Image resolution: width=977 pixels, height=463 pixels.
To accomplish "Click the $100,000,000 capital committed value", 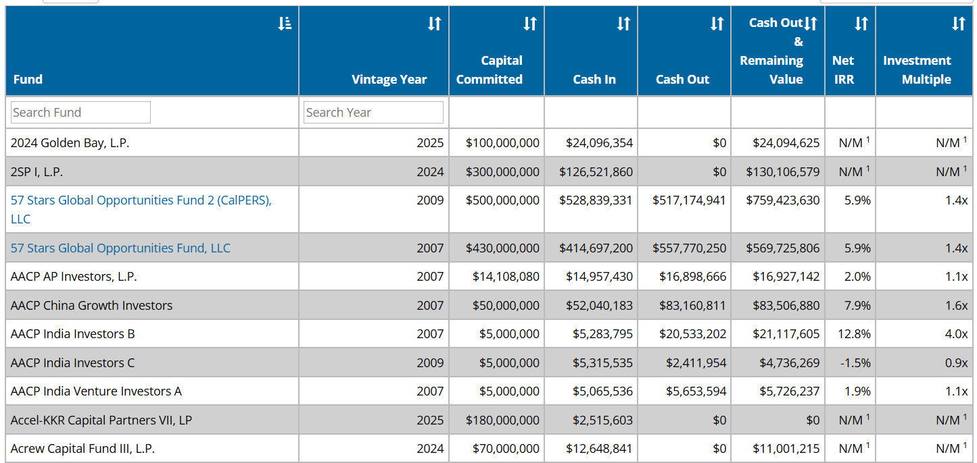I will tap(502, 142).
